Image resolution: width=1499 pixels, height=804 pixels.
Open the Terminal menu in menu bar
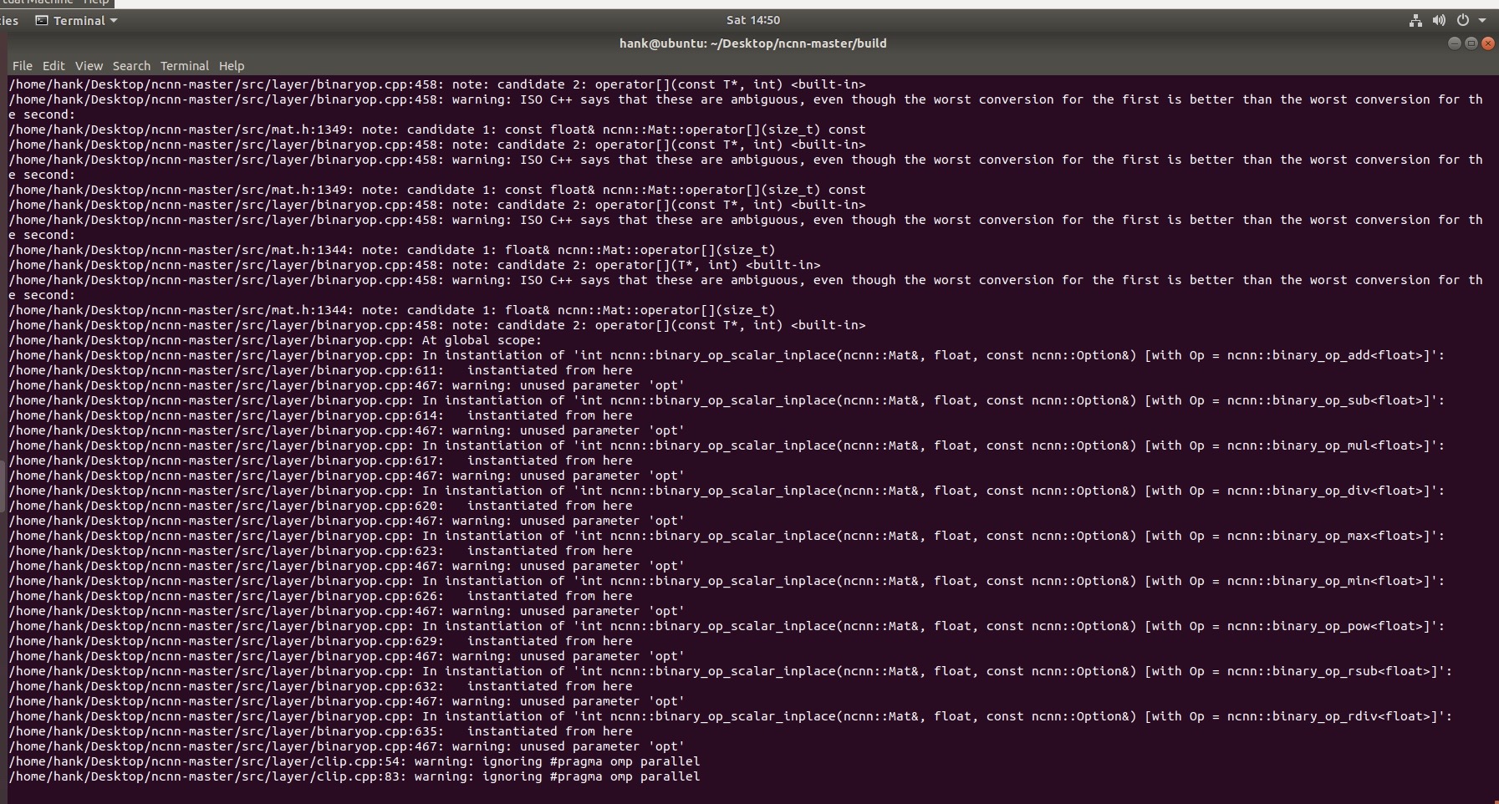coord(185,66)
